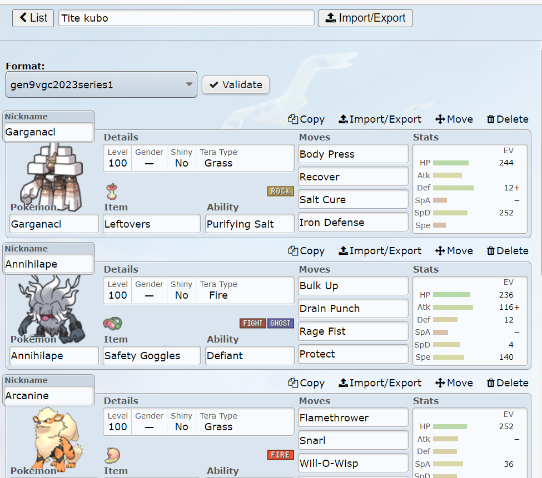Click the FIRE type badge

280,455
